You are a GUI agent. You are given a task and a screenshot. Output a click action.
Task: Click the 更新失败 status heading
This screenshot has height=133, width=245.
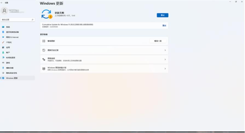pyautogui.click(x=59, y=13)
